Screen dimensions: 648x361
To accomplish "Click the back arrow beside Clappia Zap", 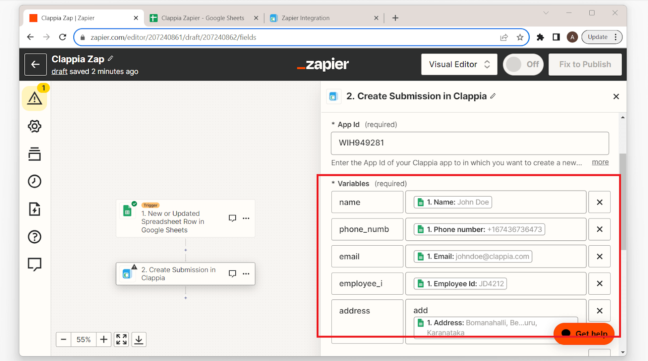I will click(x=35, y=64).
